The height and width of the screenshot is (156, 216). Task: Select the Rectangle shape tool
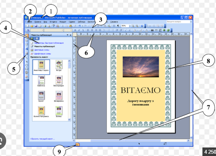(27, 69)
